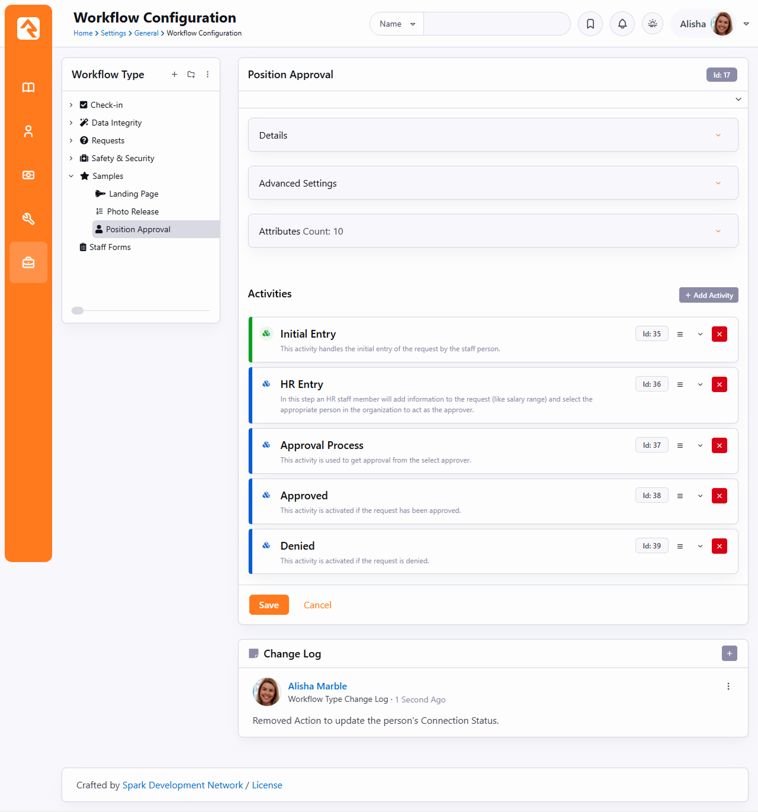Open the People section in sidebar
The width and height of the screenshot is (758, 812).
click(x=28, y=131)
